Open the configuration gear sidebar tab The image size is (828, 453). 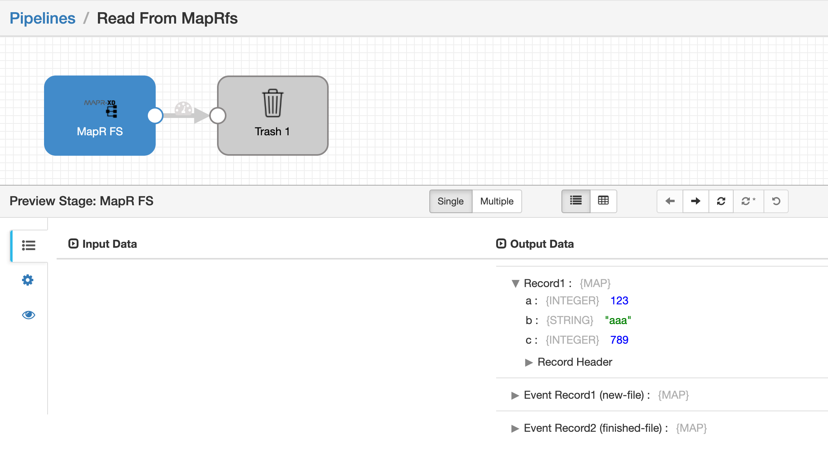28,280
